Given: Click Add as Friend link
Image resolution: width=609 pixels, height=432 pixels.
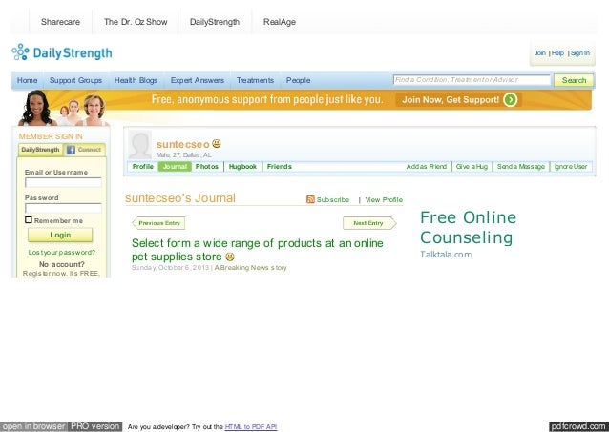Looking at the screenshot, I should (x=427, y=167).
